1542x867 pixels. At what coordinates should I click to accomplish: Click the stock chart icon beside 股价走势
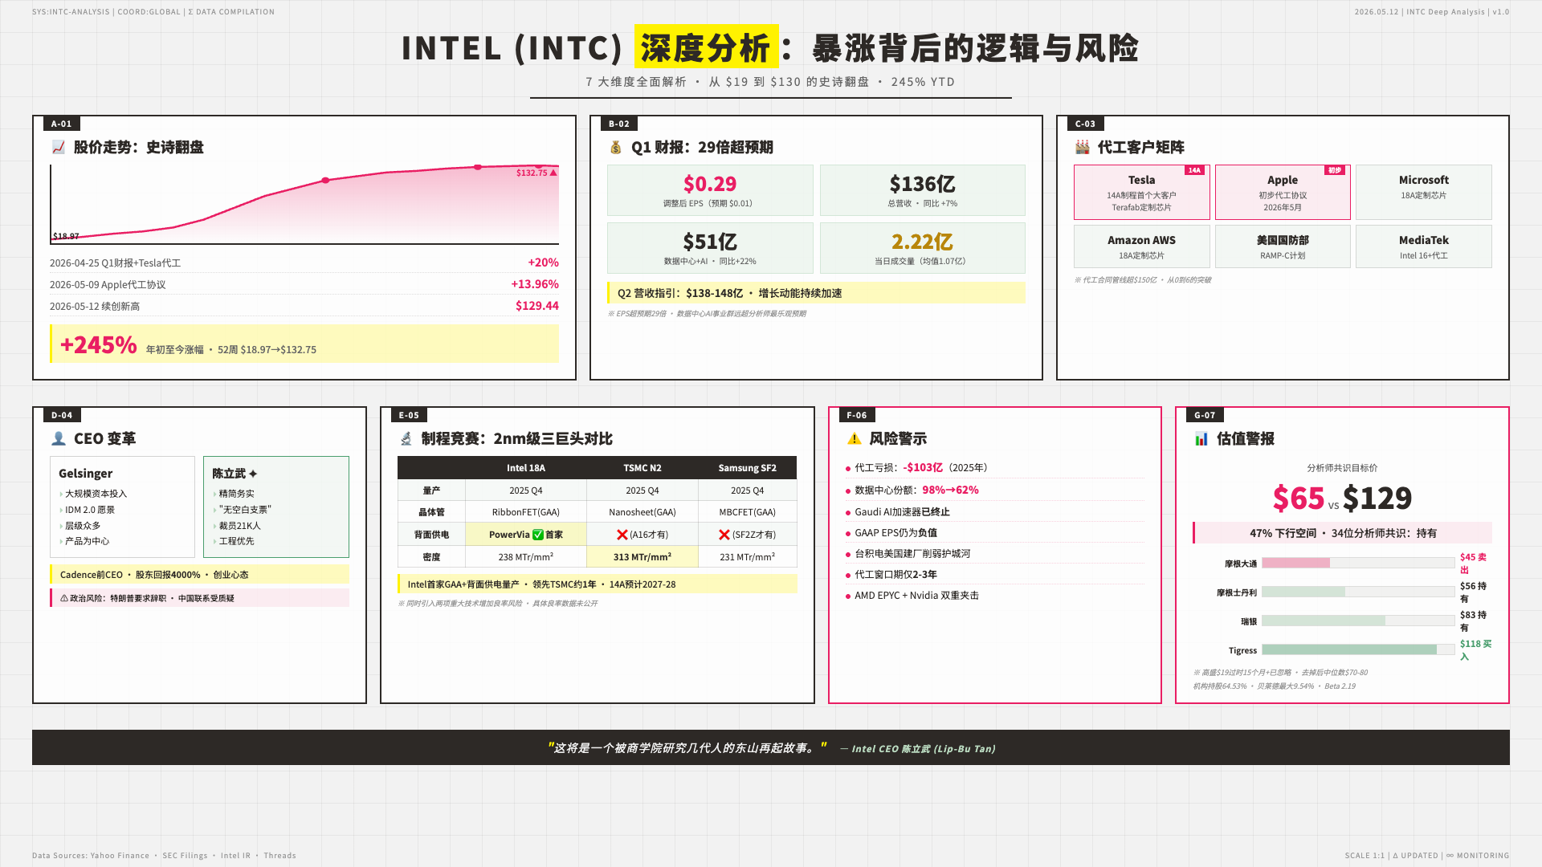[x=58, y=147]
